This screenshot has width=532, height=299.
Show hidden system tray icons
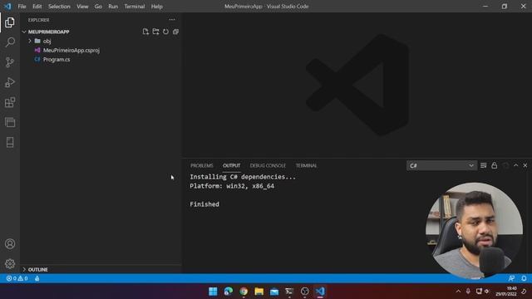(x=458, y=292)
